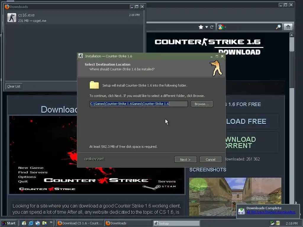The height and width of the screenshot is (227, 303).
Task: Click the second system tray icon
Action: coord(278,223)
